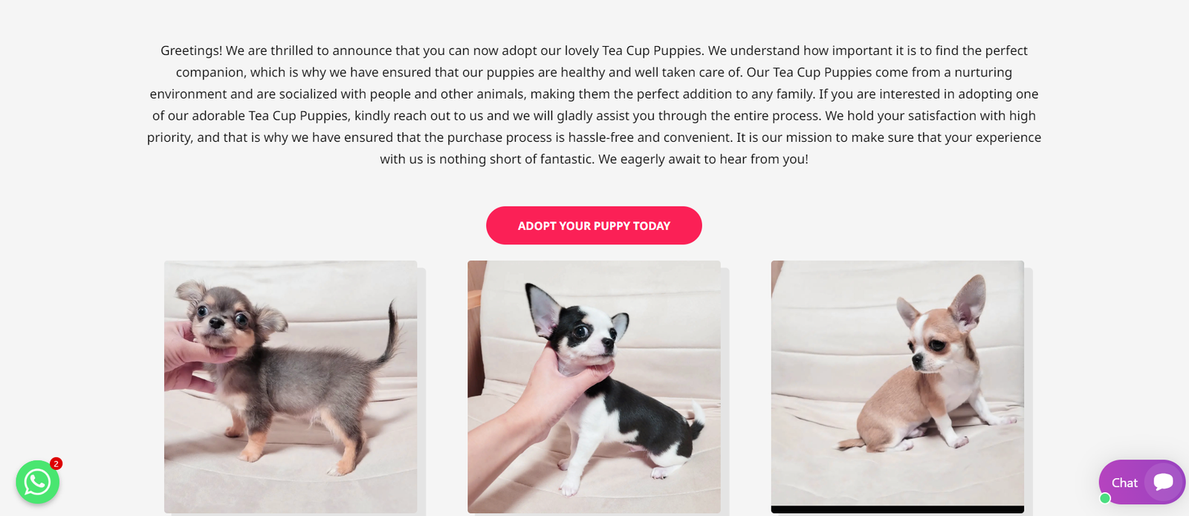Viewport: 1189px width, 516px height.
Task: Click the phrase 'nothing short of fantastic'
Action: point(516,159)
